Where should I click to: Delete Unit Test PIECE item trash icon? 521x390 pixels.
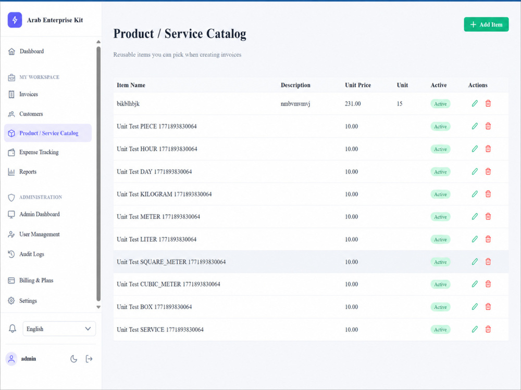click(x=488, y=126)
